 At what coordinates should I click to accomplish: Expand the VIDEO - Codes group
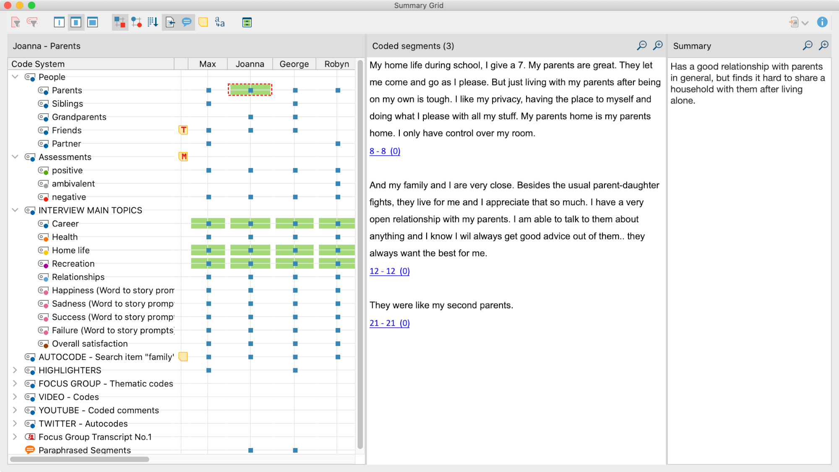tap(16, 397)
